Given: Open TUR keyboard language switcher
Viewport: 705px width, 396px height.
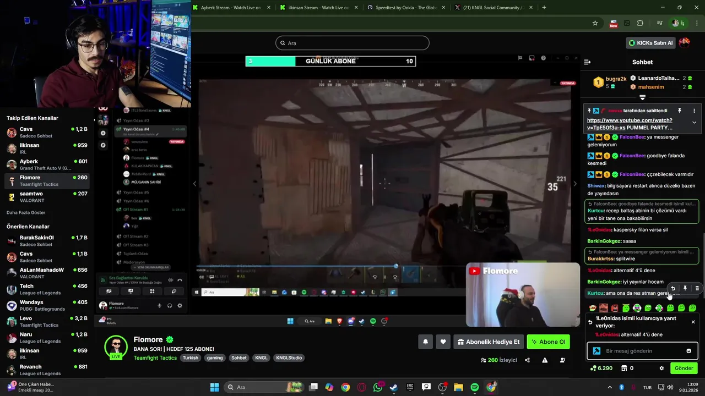Looking at the screenshot, I should 648,387.
